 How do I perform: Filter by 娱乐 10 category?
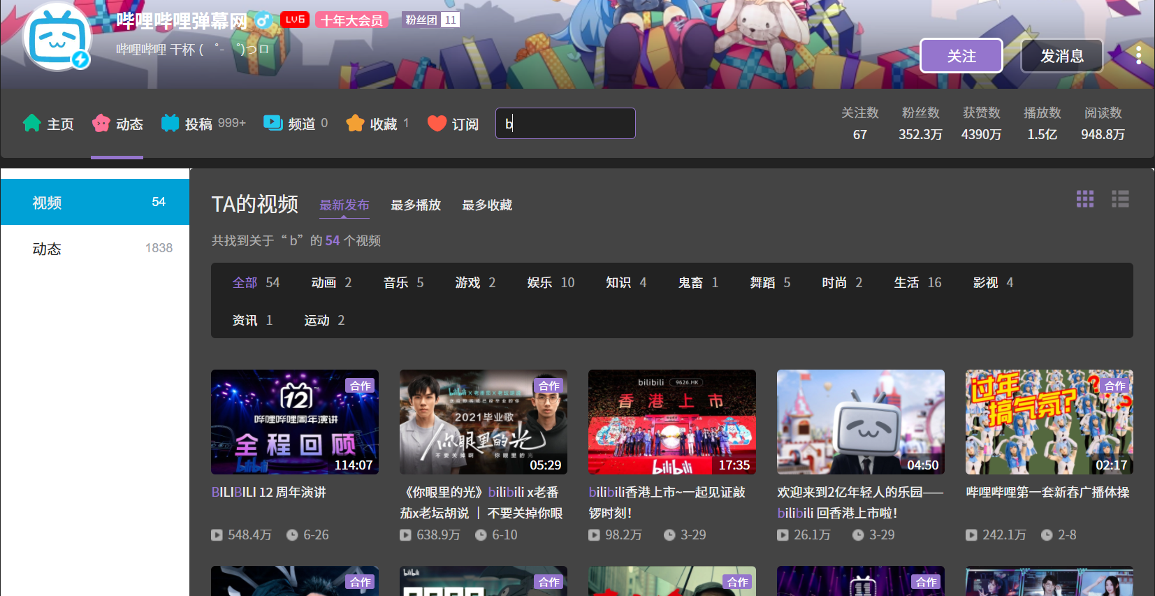(x=551, y=282)
